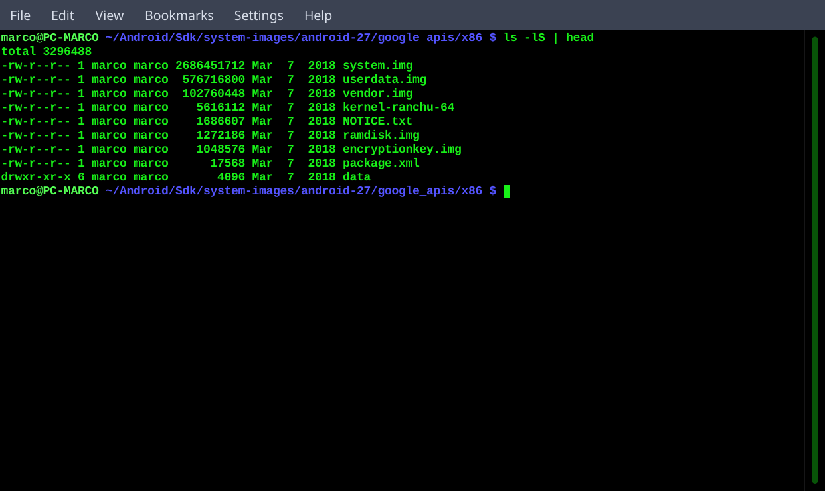Open the View menu
This screenshot has width=825, height=491.
pyautogui.click(x=110, y=15)
